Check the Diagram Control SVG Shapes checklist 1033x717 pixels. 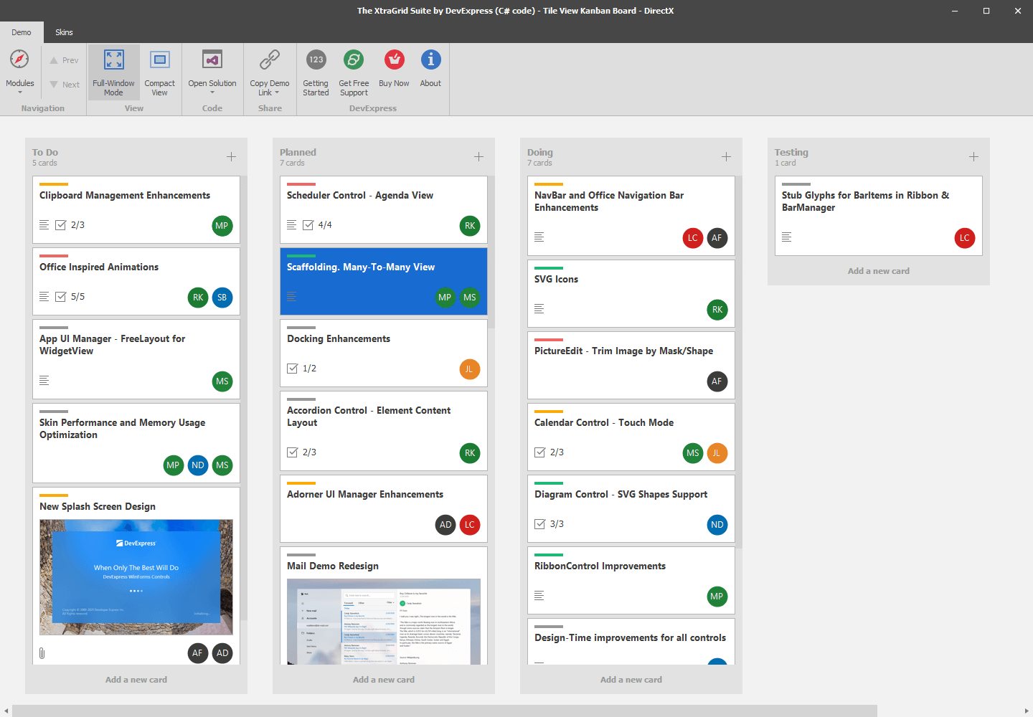click(539, 523)
